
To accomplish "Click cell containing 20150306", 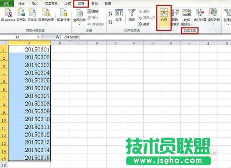I will (30, 87).
